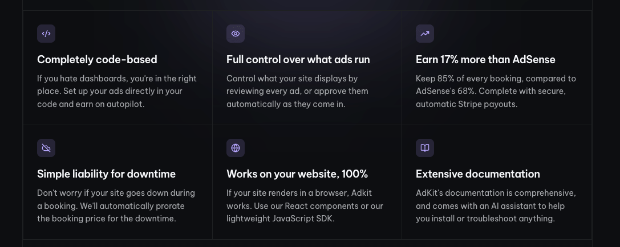Click the text about reviewing every ad
Viewport: 620px width, 247px height.
coord(297,91)
